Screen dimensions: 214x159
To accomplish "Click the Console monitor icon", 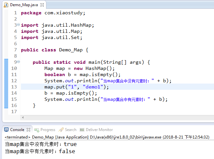I will 6,130.
